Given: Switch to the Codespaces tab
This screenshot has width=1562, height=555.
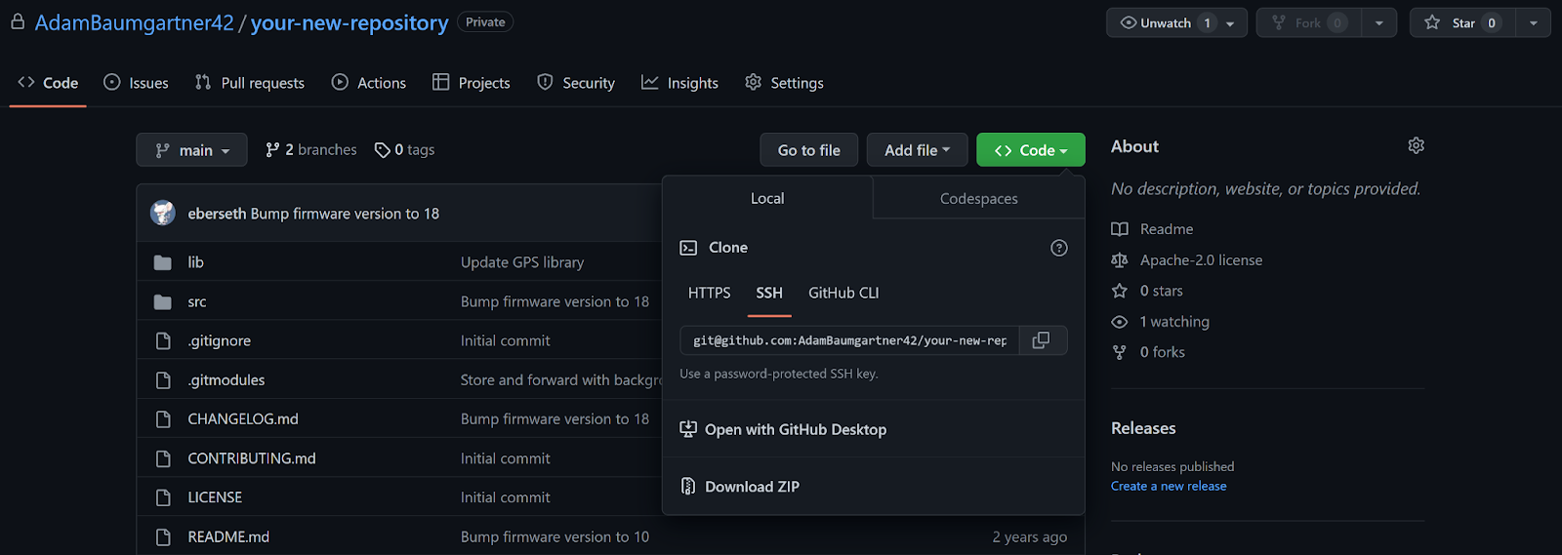Looking at the screenshot, I should (x=979, y=198).
